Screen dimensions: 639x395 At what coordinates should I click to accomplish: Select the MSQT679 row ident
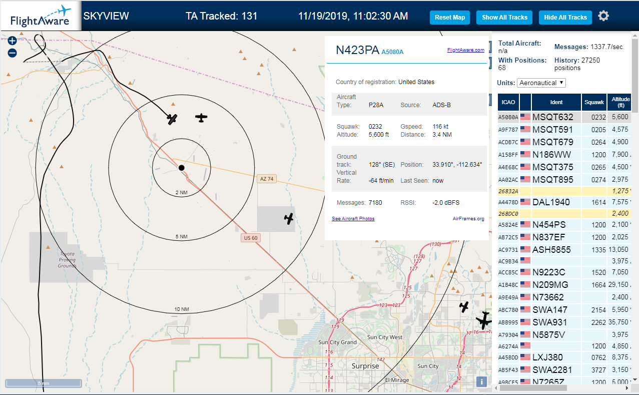point(553,142)
